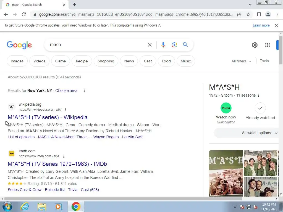Image resolution: width=283 pixels, height=212 pixels.
Task: Open the Loretta Swit sitelink
Action: coord(132,137)
